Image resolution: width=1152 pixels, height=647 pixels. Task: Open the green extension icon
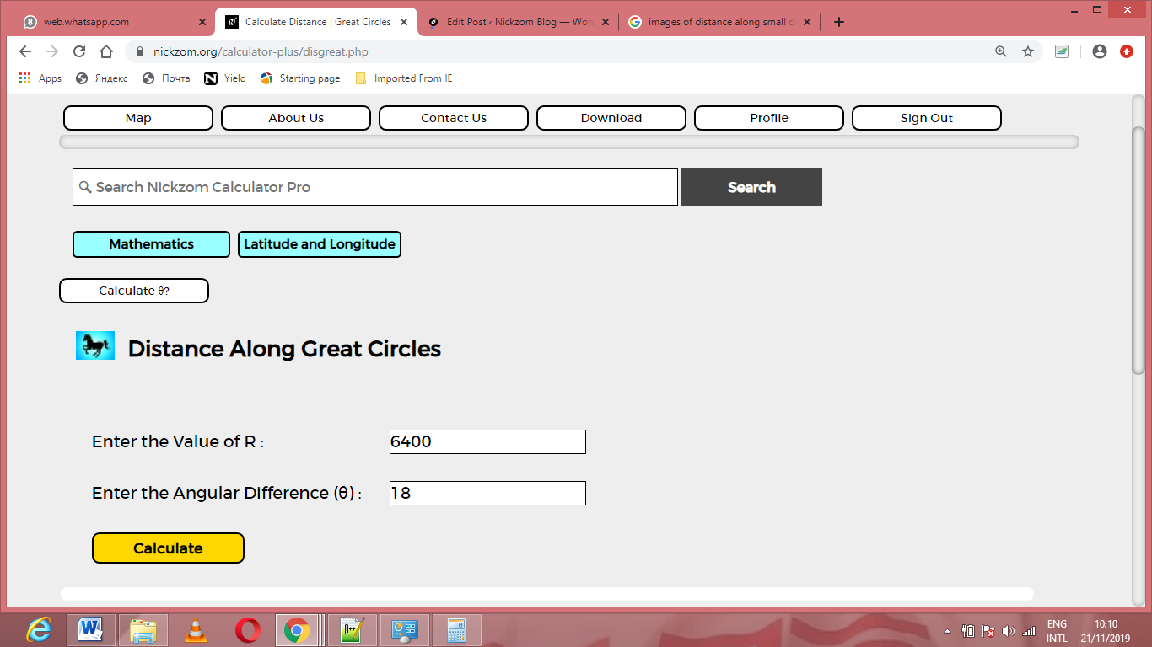1062,51
